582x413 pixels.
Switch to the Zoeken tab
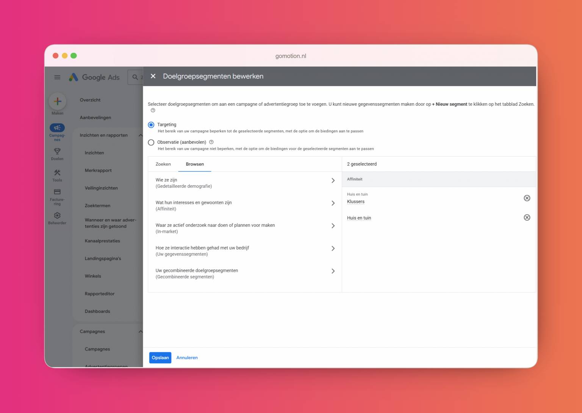coord(163,164)
